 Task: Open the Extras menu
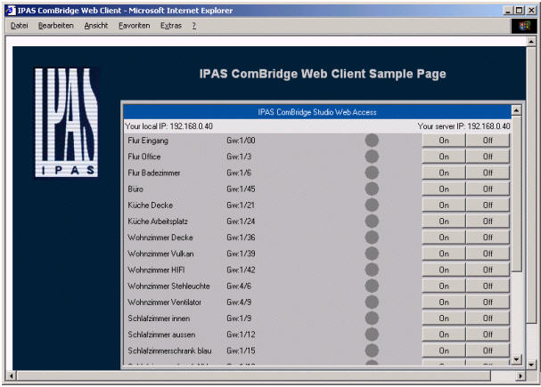[171, 26]
